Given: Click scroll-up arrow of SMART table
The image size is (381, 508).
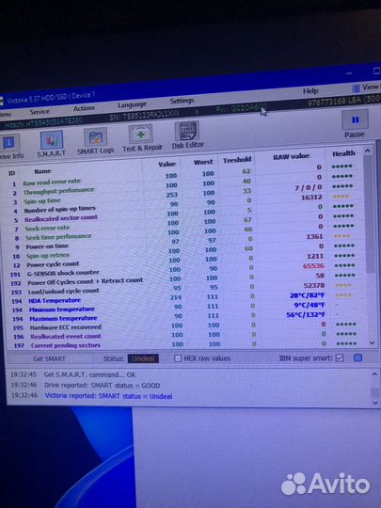Looking at the screenshot, I should (x=368, y=151).
